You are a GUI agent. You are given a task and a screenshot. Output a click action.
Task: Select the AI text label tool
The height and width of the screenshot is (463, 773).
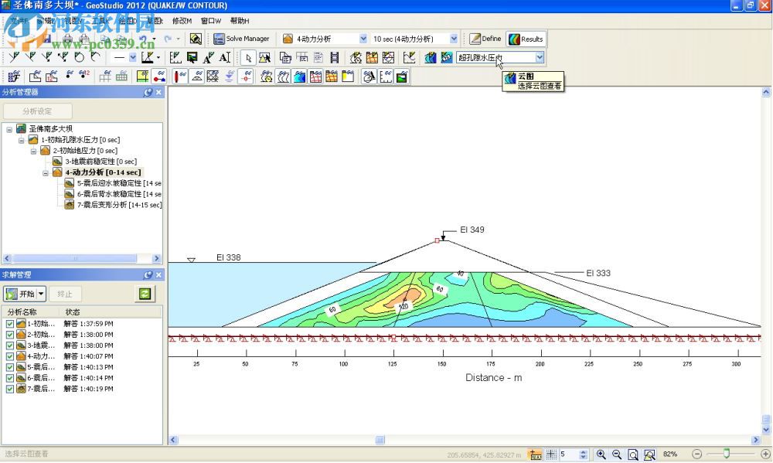point(225,58)
